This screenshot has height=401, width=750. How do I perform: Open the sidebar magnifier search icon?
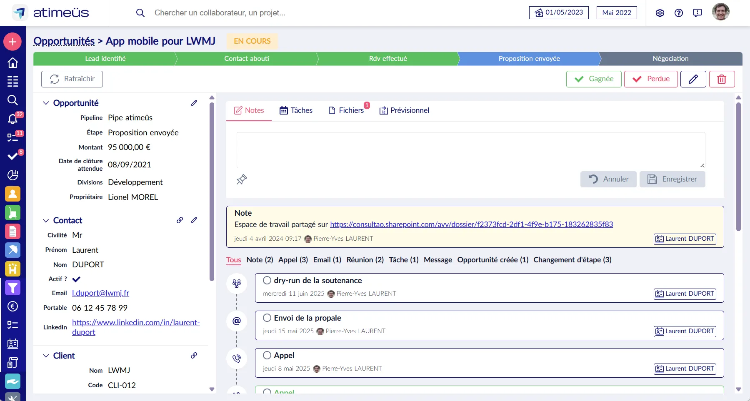12,100
